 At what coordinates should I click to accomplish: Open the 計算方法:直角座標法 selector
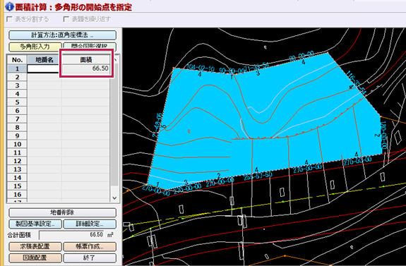62,35
